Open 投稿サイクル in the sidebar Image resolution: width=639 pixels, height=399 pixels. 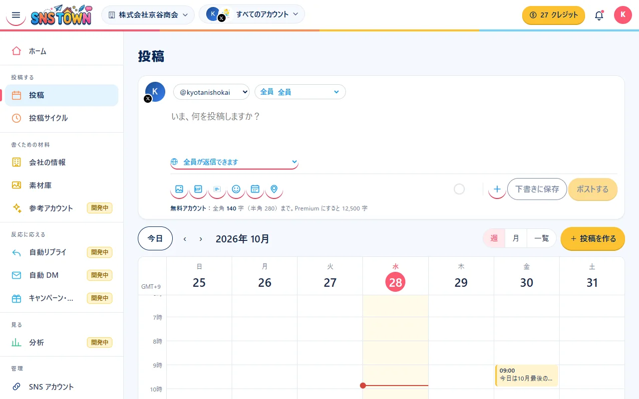click(61, 118)
